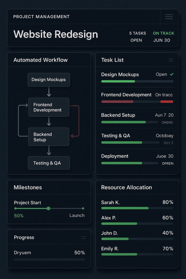Screen dimensions: 186x279
Task: Select the Testing & QA workflow node
Action: [x=49, y=163]
